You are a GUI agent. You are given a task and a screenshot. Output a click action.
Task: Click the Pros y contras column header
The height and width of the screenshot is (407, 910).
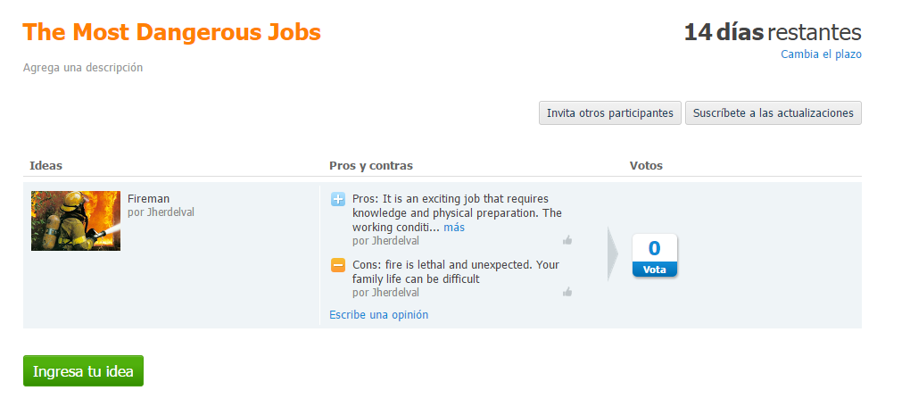371,165
